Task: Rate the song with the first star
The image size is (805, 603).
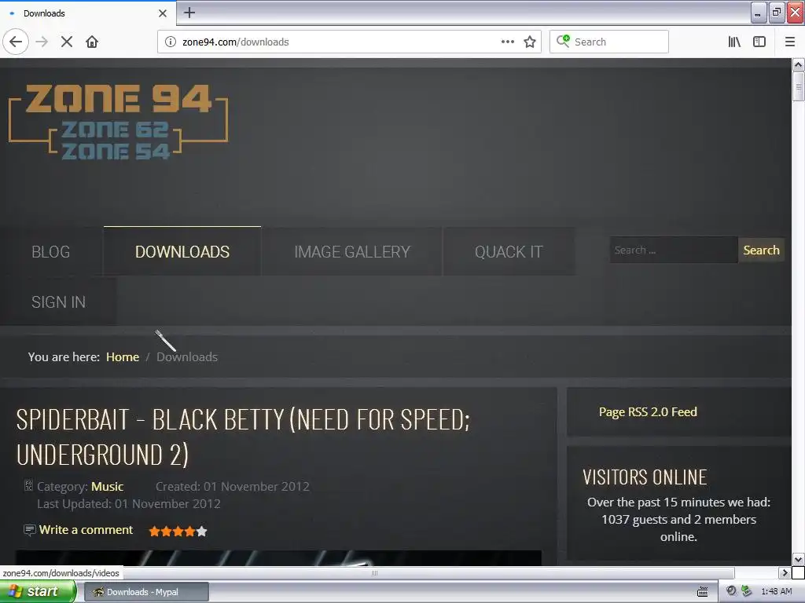Action: (154, 532)
